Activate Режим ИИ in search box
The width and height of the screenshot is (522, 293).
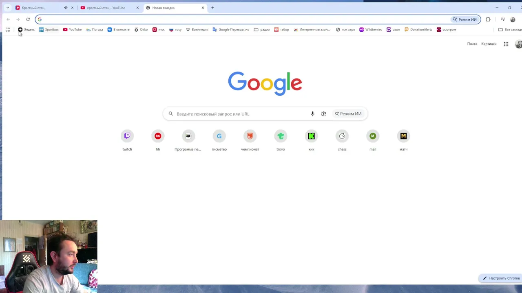[348, 114]
